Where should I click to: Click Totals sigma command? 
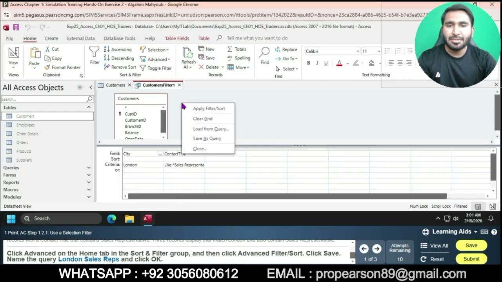point(236,49)
